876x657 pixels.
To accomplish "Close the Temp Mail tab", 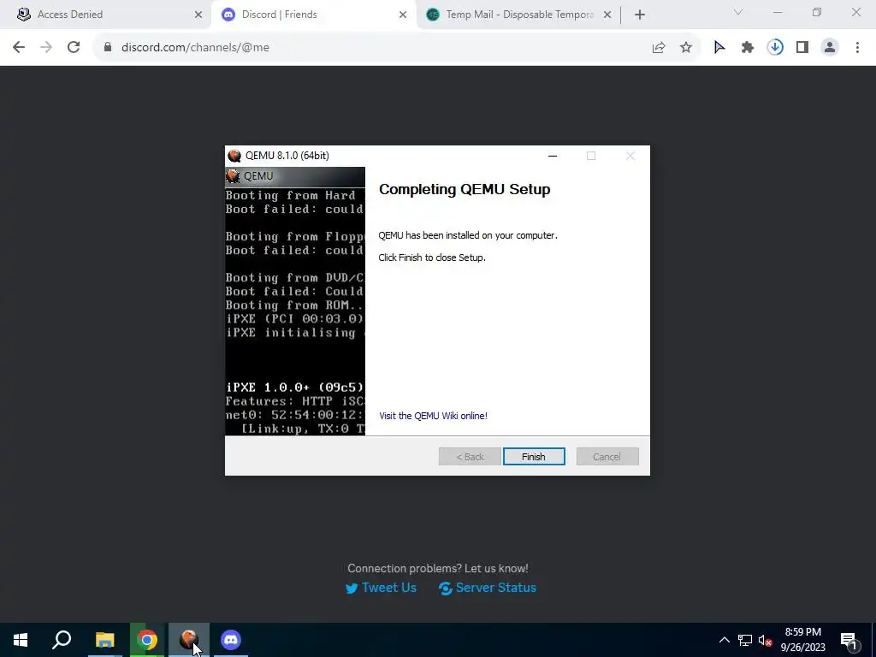I will [x=607, y=15].
